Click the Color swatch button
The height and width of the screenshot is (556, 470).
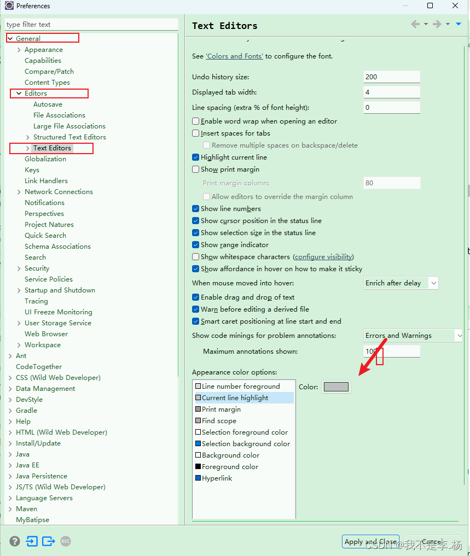336,387
